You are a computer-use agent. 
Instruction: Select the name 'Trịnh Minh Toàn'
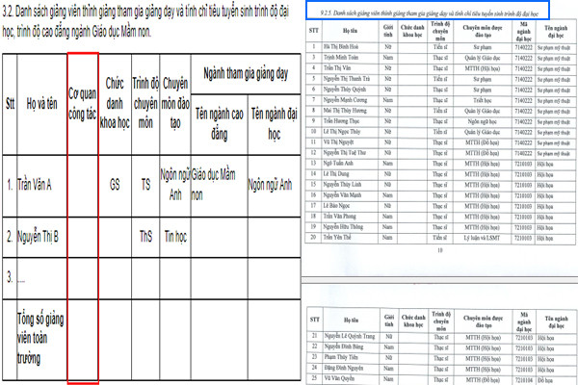pos(341,58)
